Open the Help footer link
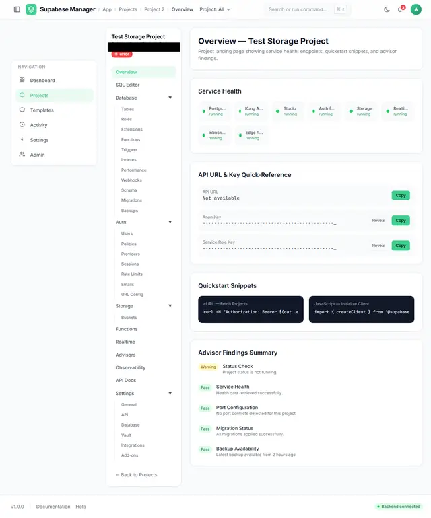431x518 pixels. [81, 507]
